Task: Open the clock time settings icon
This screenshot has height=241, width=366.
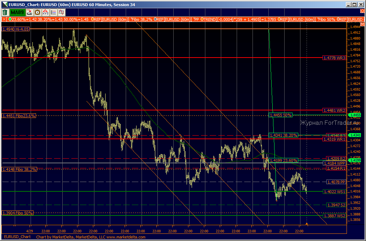Action: (x=37, y=12)
